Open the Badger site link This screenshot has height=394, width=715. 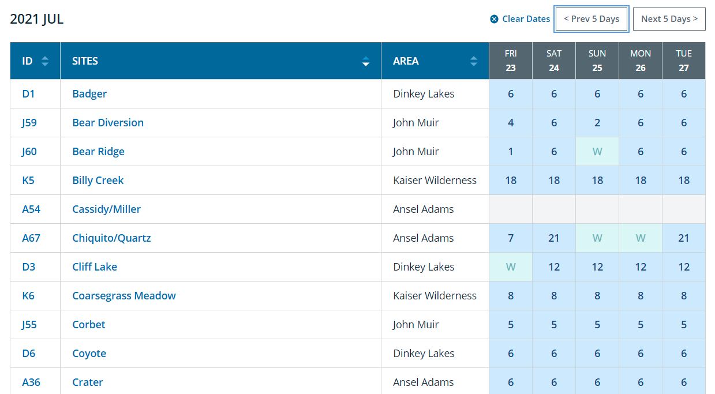(89, 94)
